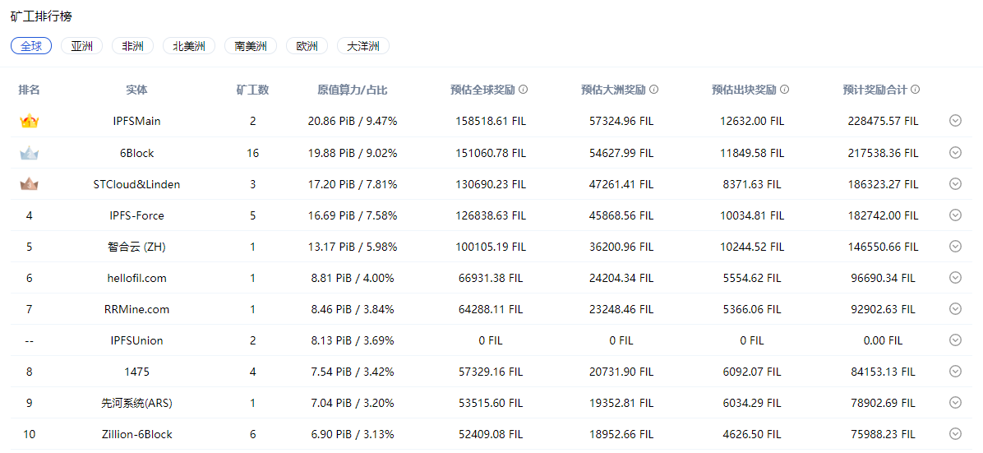Click info icon beside 预估大洲奖励
Image resolution: width=983 pixels, height=453 pixels.
click(654, 90)
